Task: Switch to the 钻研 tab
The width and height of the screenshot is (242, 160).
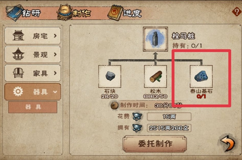Action: click(23, 13)
